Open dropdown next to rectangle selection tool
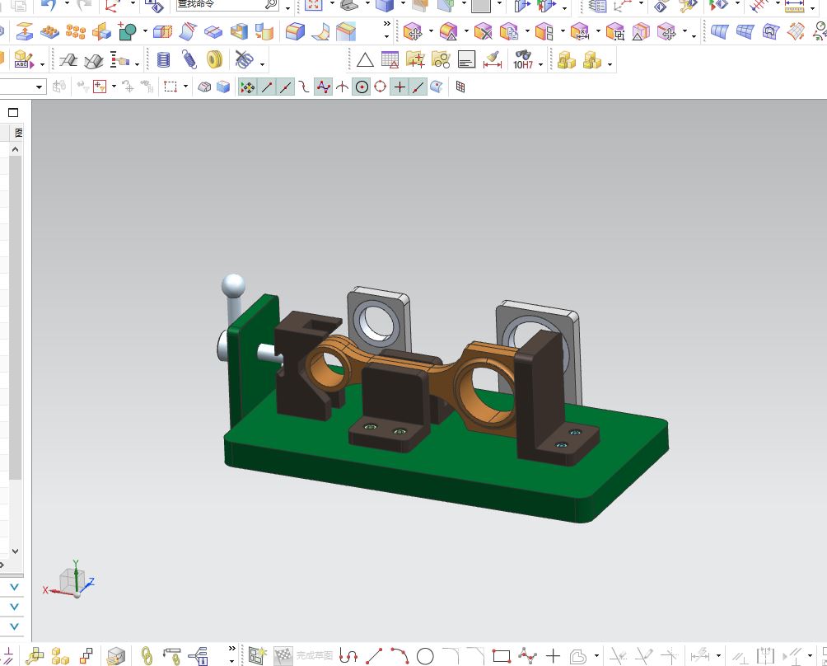 click(x=185, y=86)
